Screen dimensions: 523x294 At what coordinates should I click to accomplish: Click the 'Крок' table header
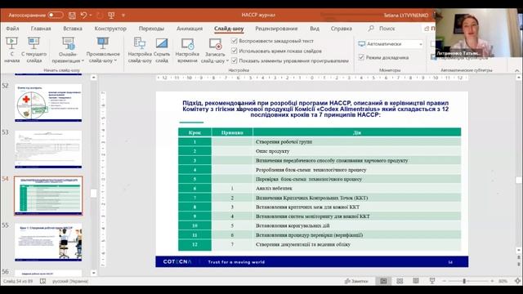(194, 132)
